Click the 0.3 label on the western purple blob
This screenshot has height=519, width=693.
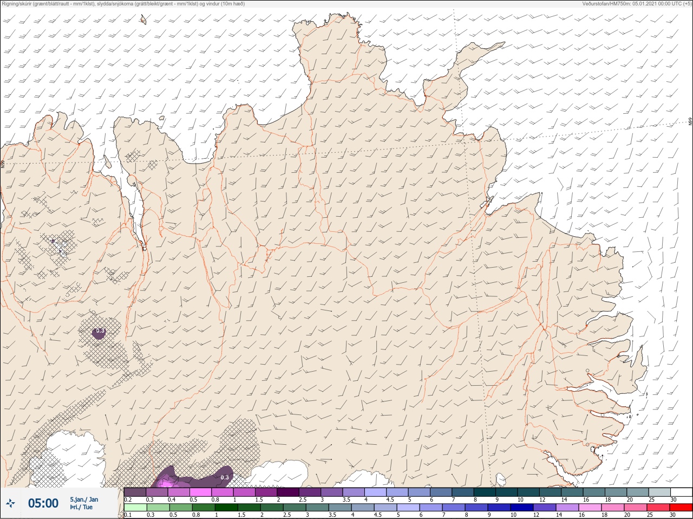coord(100,330)
